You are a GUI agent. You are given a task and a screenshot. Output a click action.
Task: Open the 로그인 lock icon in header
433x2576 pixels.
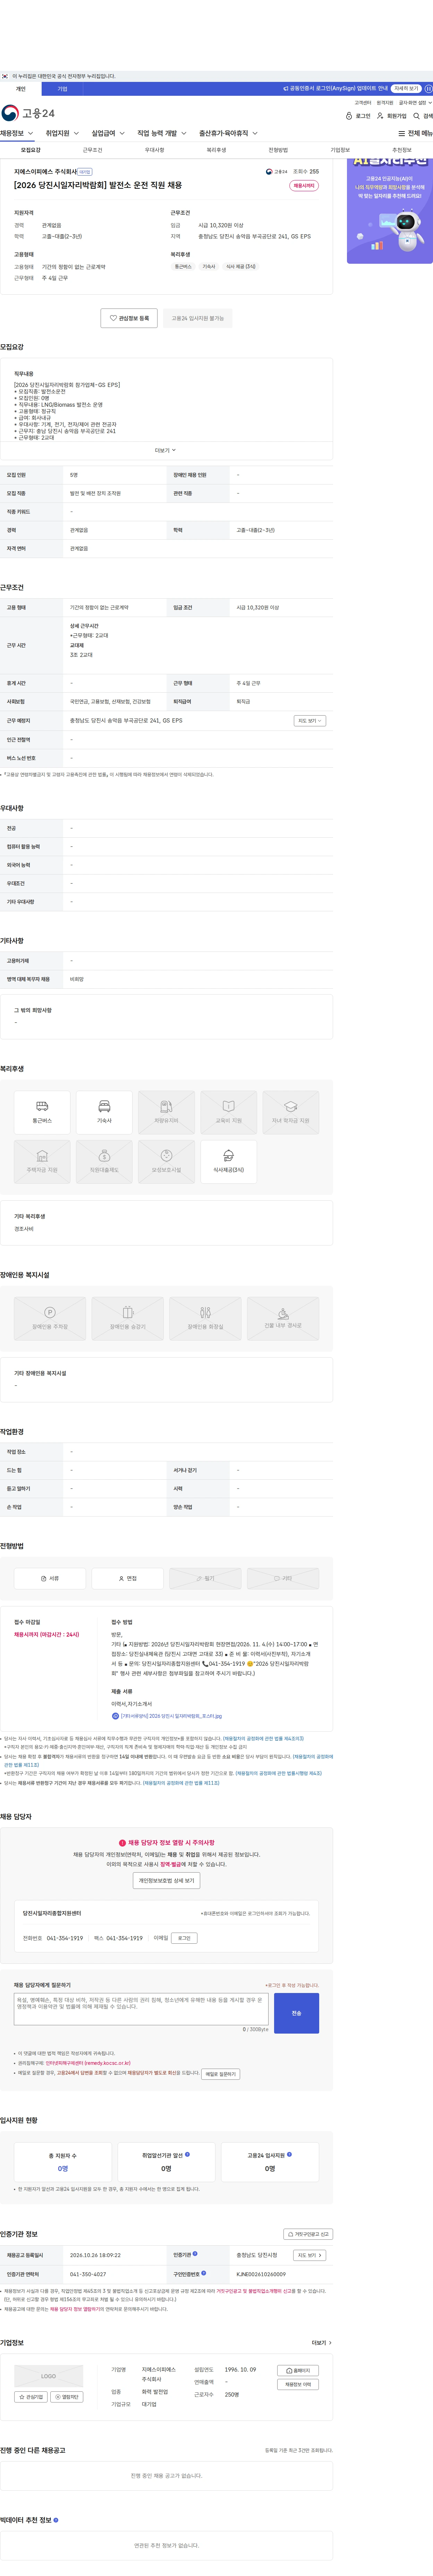click(x=349, y=116)
